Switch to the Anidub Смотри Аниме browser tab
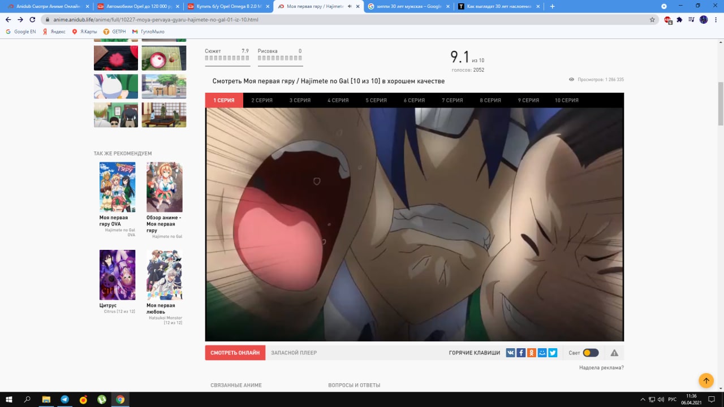The height and width of the screenshot is (407, 724). pos(48,6)
